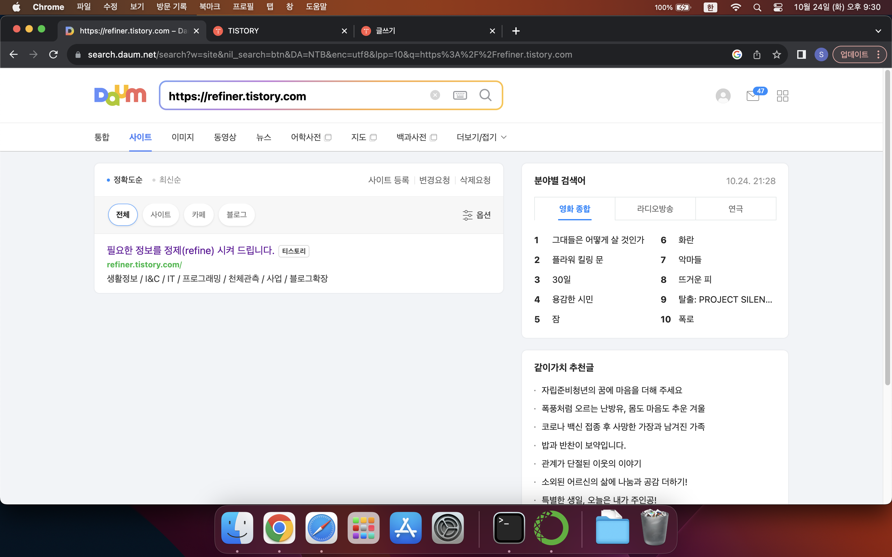892x557 pixels.
Task: Select the 정확도순 sort option
Action: 128,180
